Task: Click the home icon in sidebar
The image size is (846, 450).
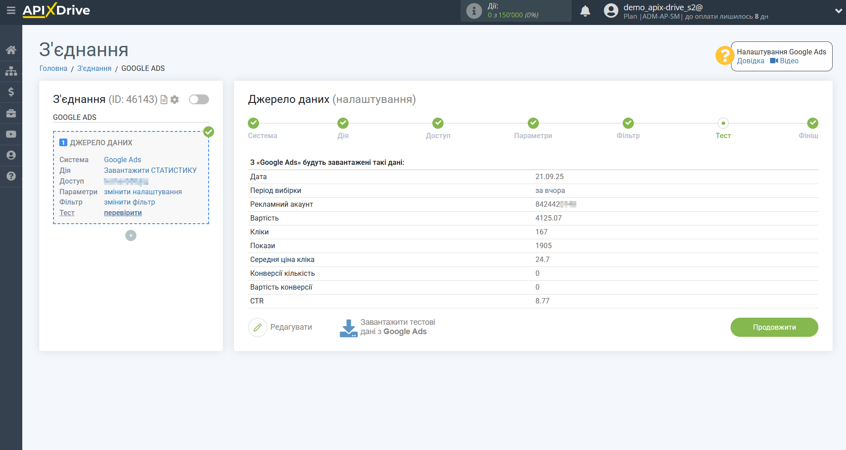Action: coord(11,50)
